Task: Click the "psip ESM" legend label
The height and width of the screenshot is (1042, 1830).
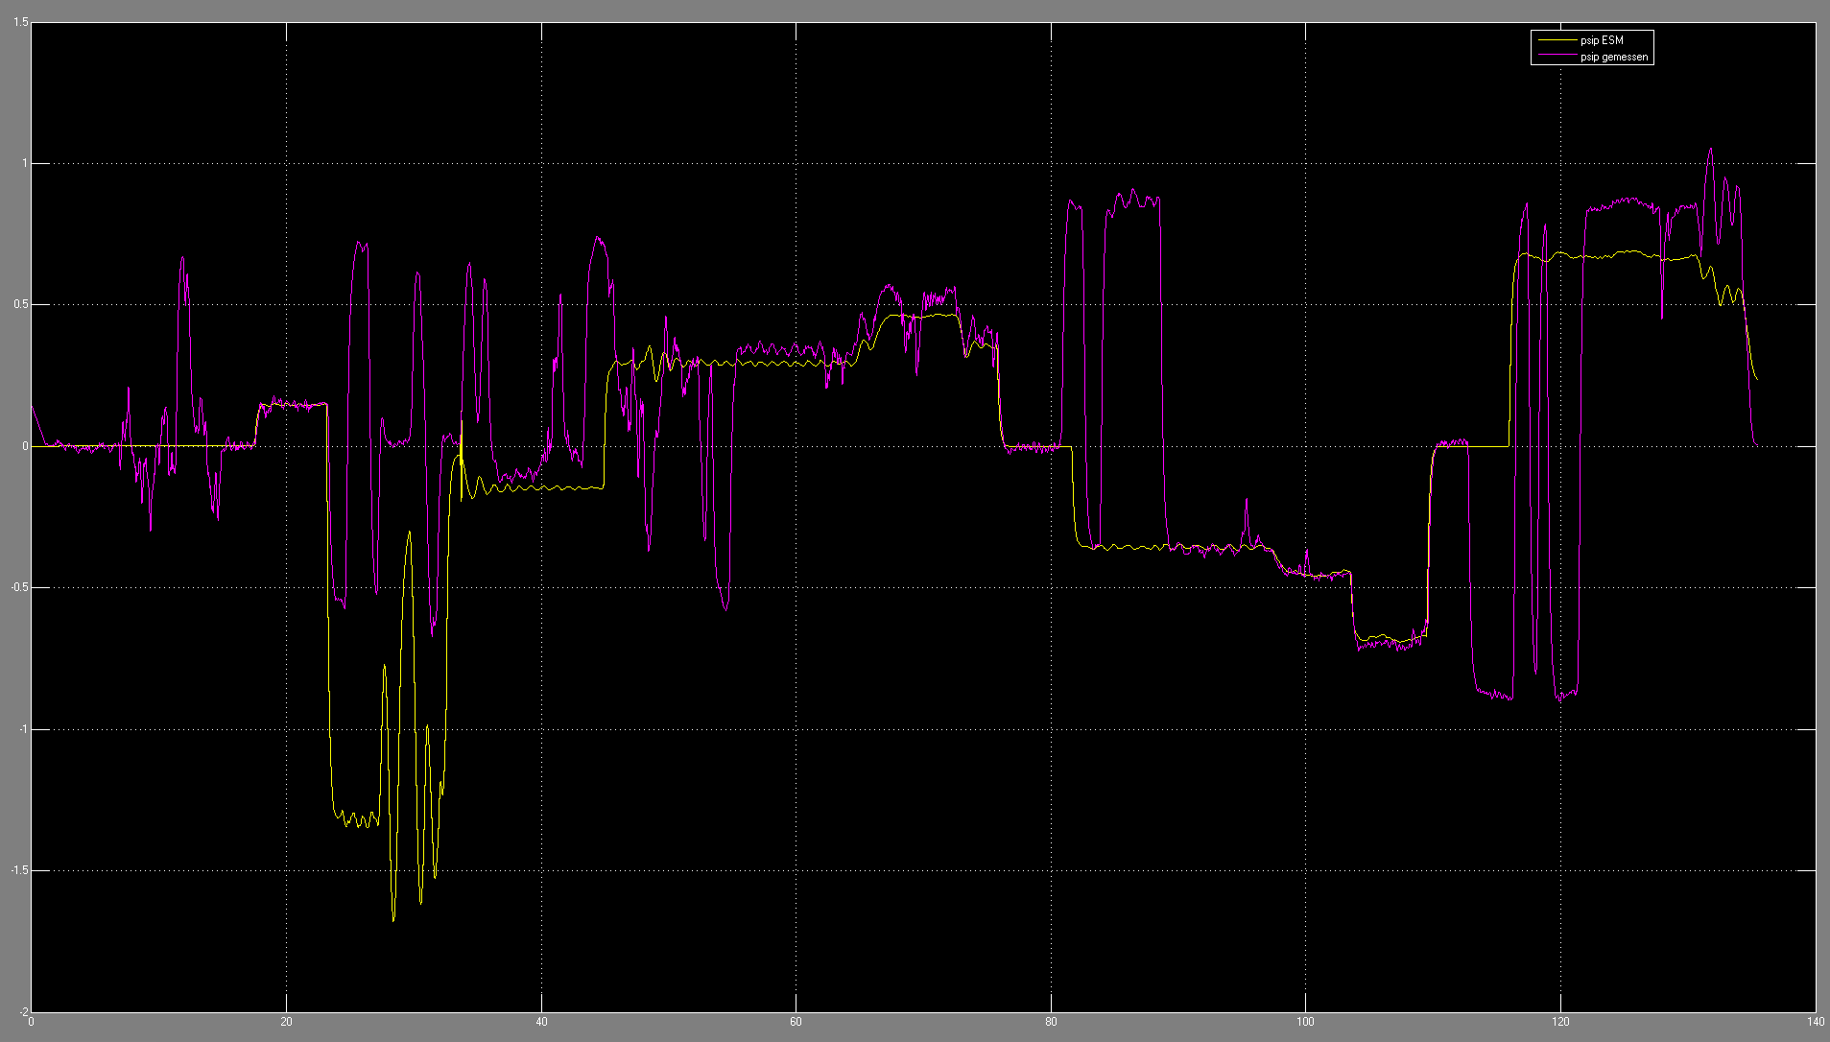Action: 1602,40
